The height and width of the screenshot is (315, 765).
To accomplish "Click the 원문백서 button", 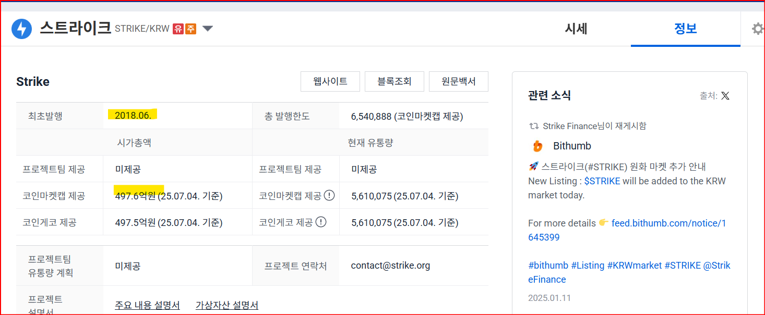I will tap(458, 81).
